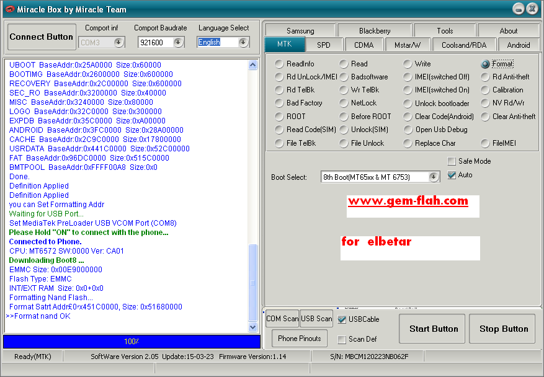Screen dimensions: 544x377
Task: Click the log scrollbar up arrow
Action: (x=253, y=65)
